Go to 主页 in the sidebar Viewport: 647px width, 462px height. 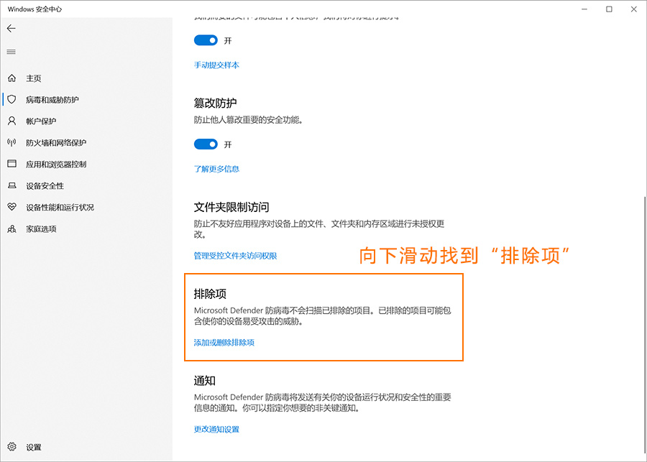[34, 78]
